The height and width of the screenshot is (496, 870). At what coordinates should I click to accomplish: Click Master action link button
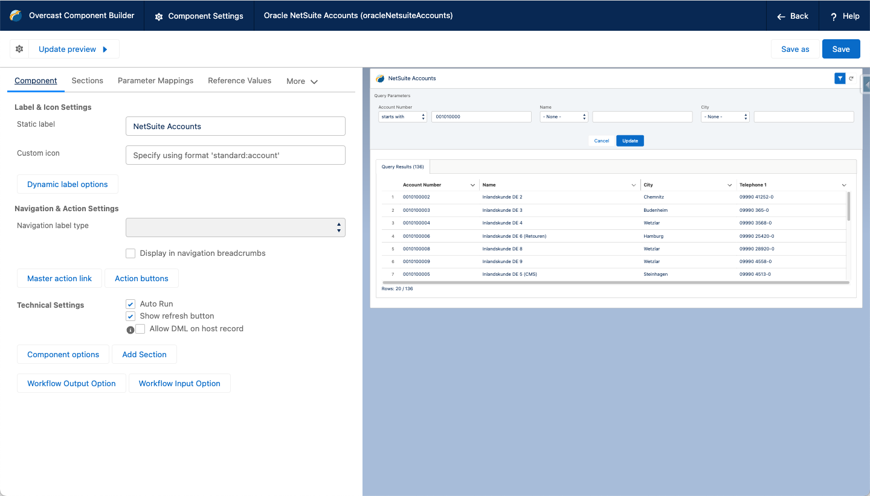[x=60, y=279]
